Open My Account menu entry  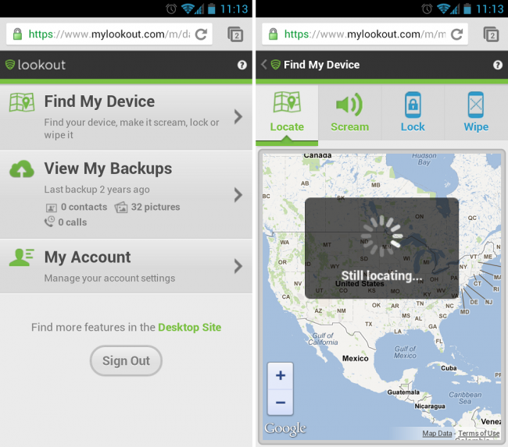click(x=126, y=266)
